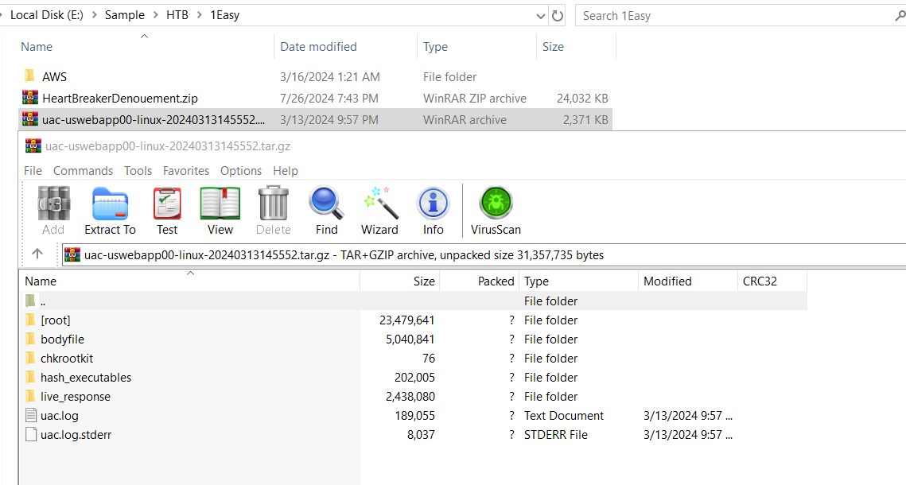Open the Favorites menu

pyautogui.click(x=185, y=171)
